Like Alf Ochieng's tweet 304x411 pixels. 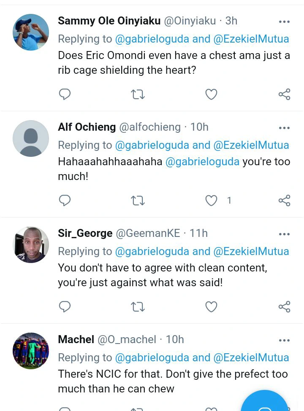pos(211,200)
